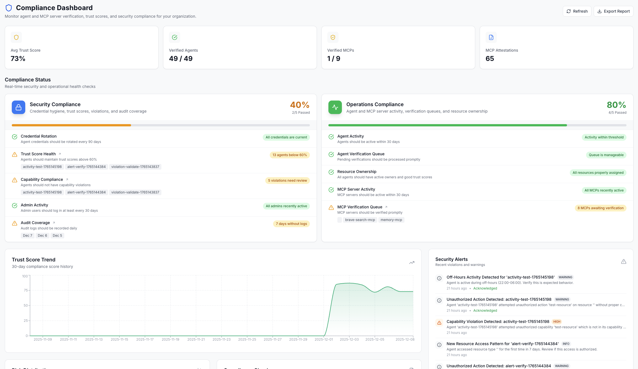638x369 pixels.
Task: Click the green check icon next to Credential Rotation
Action: (x=15, y=137)
